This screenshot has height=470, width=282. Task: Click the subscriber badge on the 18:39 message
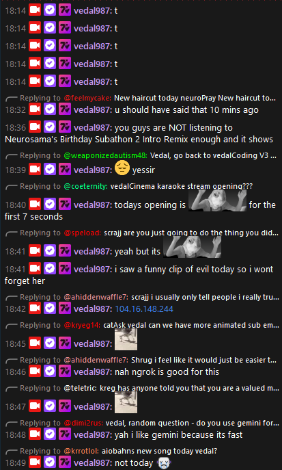[65, 170]
